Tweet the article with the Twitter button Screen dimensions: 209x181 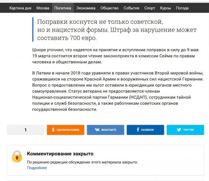tap(185, 130)
